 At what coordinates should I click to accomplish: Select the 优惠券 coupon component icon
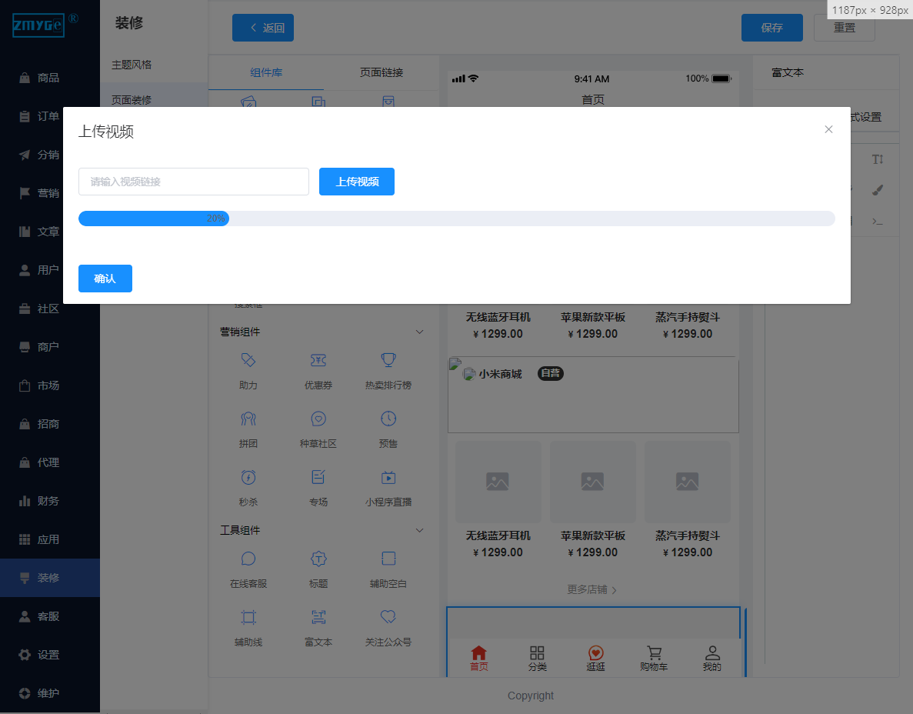[318, 361]
